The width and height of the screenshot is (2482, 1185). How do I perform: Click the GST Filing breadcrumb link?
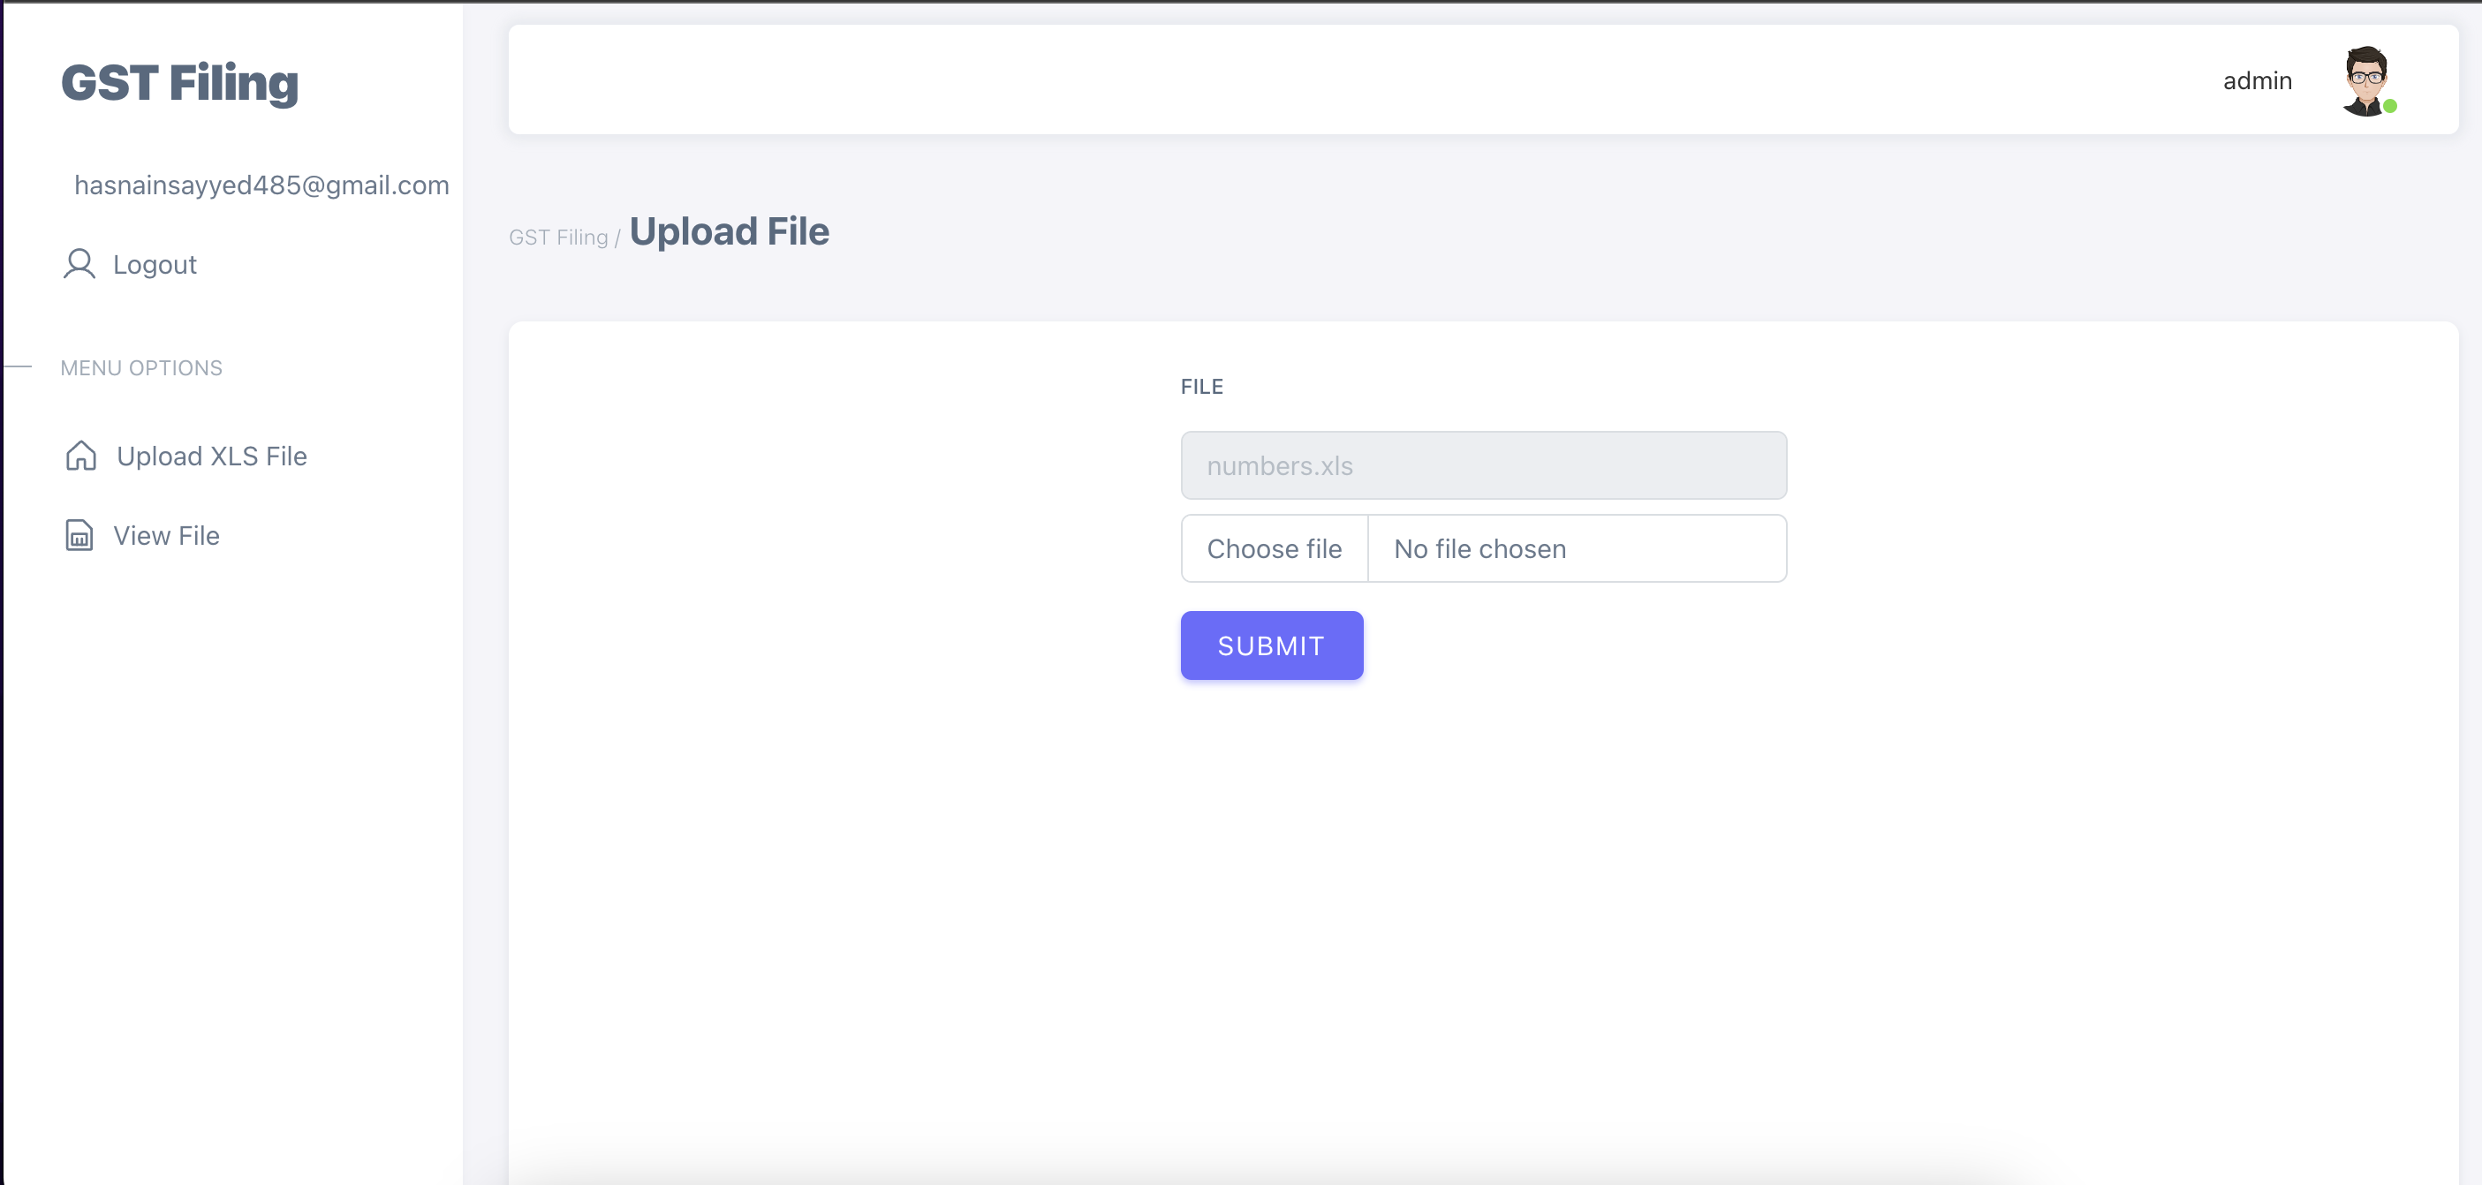pyautogui.click(x=558, y=238)
